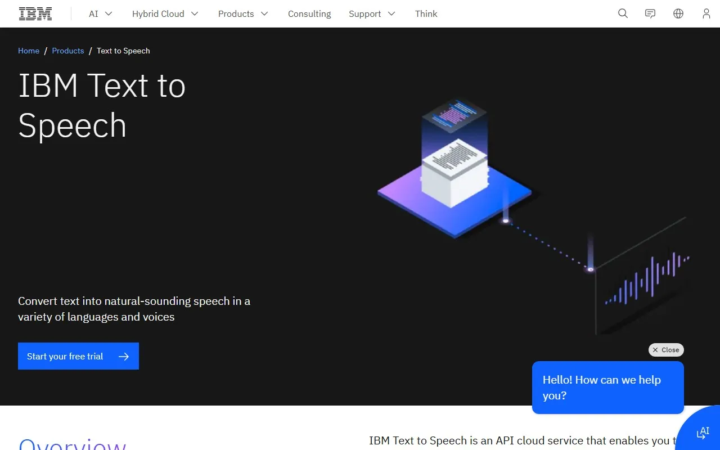The width and height of the screenshot is (720, 450).
Task: Click the arrow inside the trial button
Action: coord(123,355)
